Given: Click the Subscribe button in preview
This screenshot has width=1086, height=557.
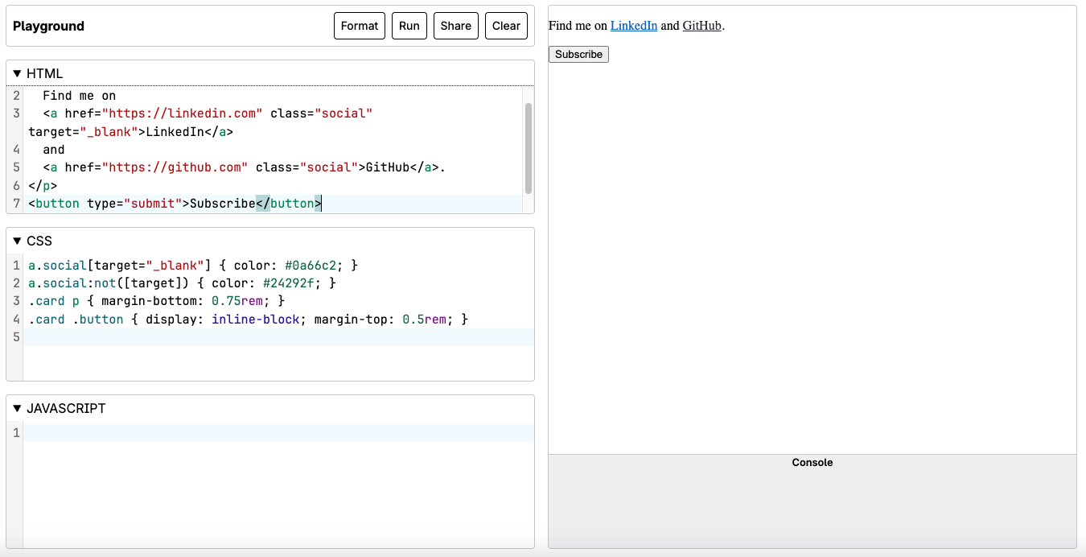Looking at the screenshot, I should (x=578, y=54).
